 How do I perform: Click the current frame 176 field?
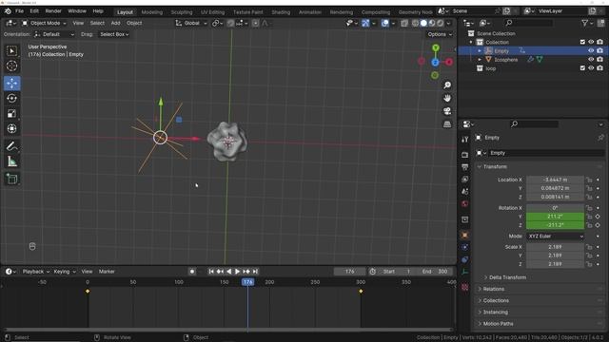pyautogui.click(x=349, y=272)
